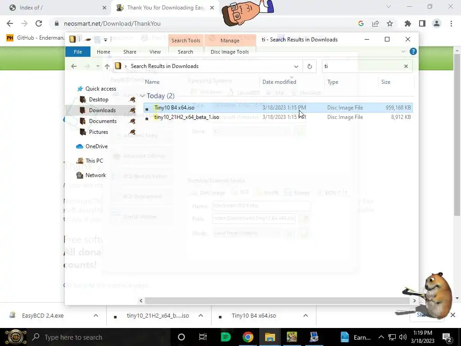
Task: Open File Explorer taskbar icon
Action: click(270, 337)
